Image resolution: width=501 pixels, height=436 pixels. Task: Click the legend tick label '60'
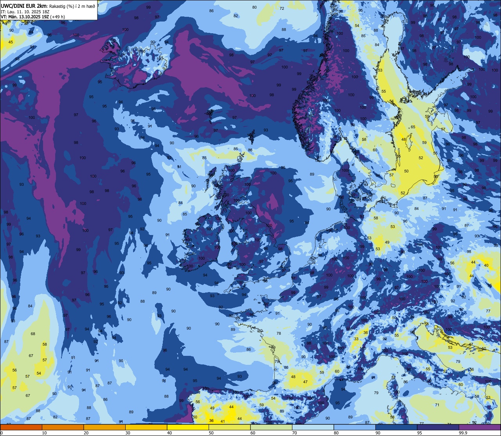253,433
